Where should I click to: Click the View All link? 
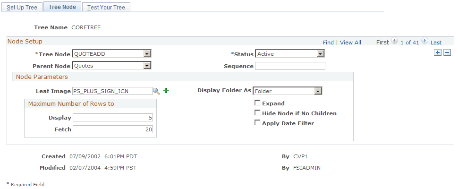[x=350, y=43]
